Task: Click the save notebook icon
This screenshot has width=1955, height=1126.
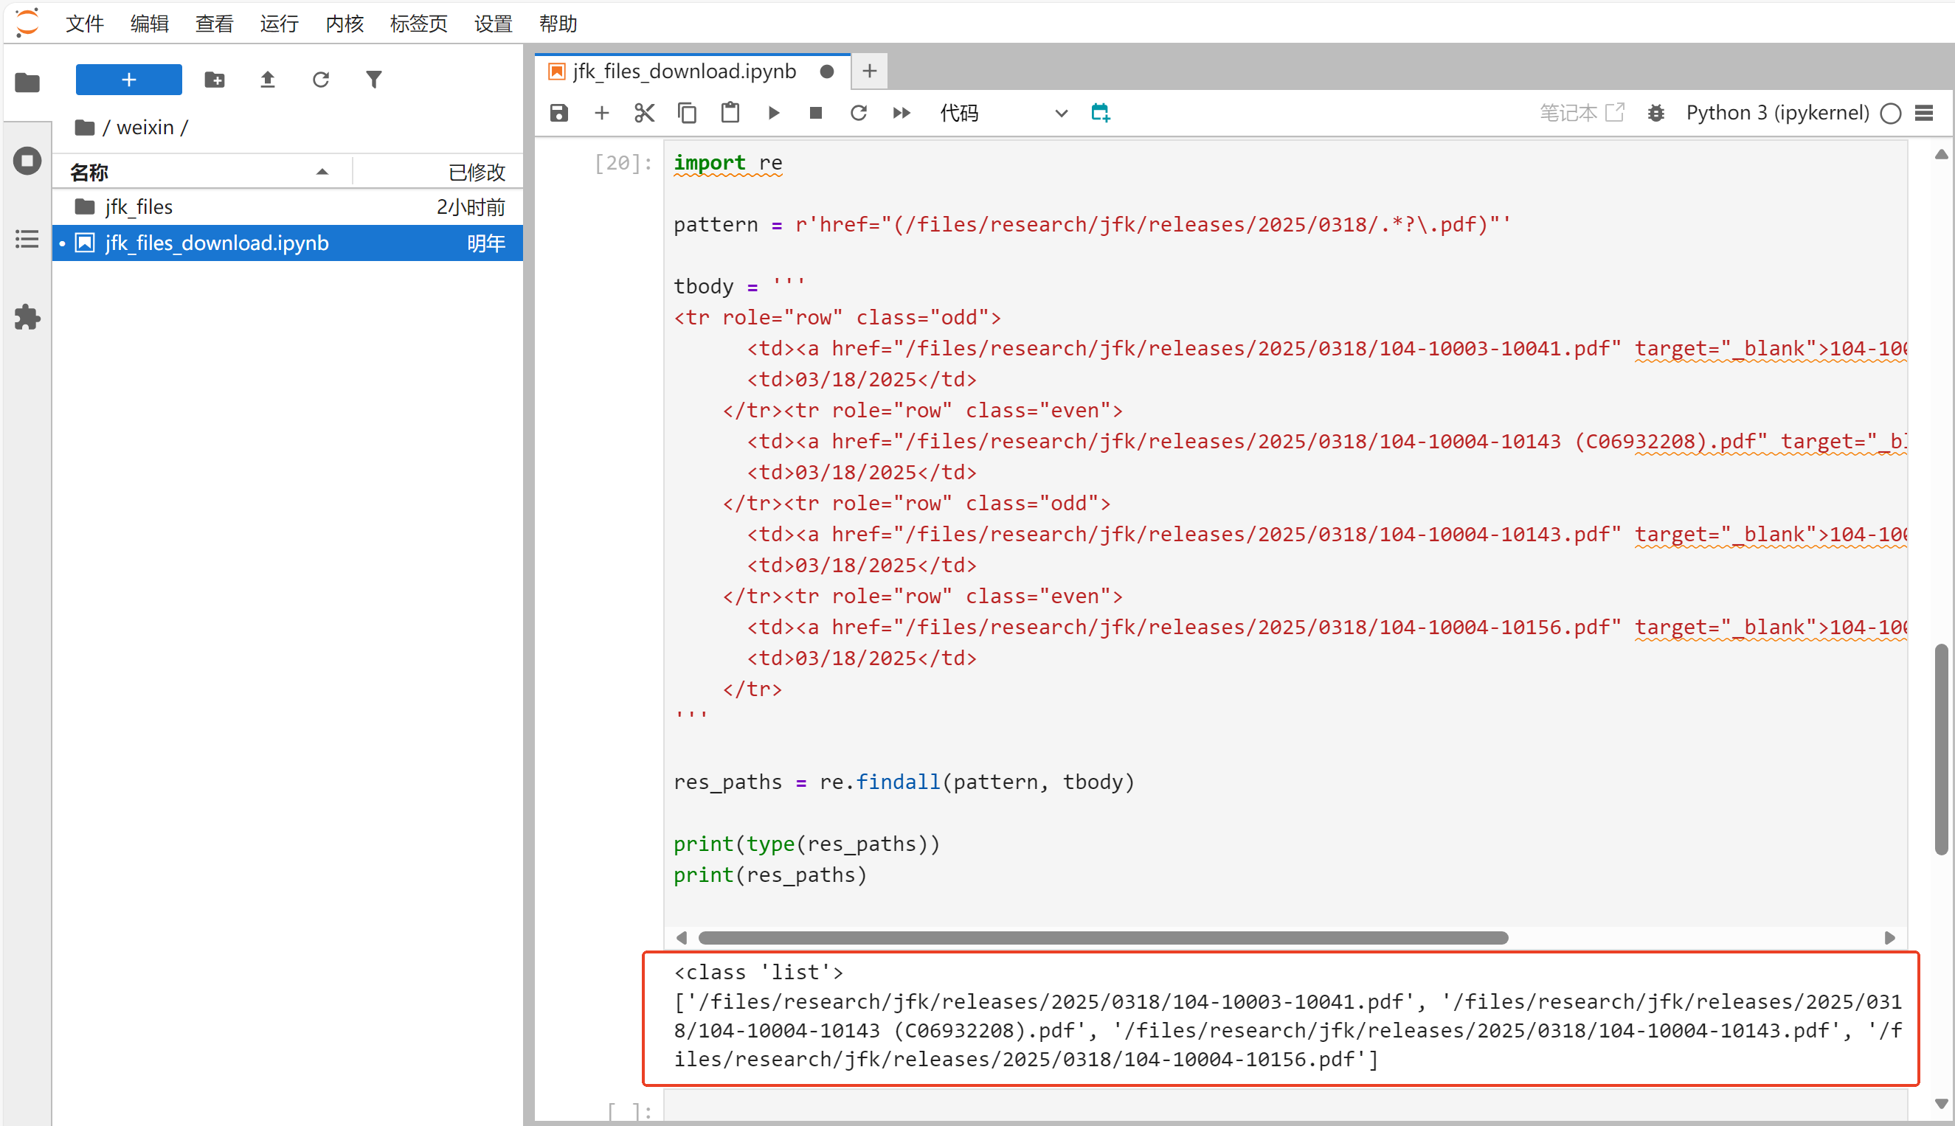Action: (x=558, y=113)
